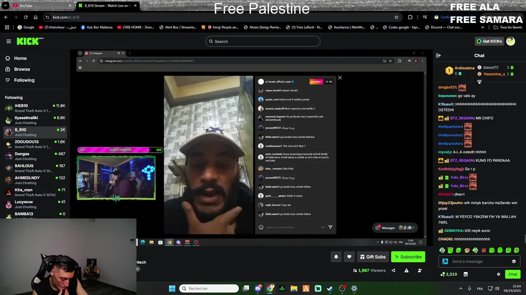526x295 pixels.
Task: Open Kira_man channel in Following list
Action: [35, 192]
